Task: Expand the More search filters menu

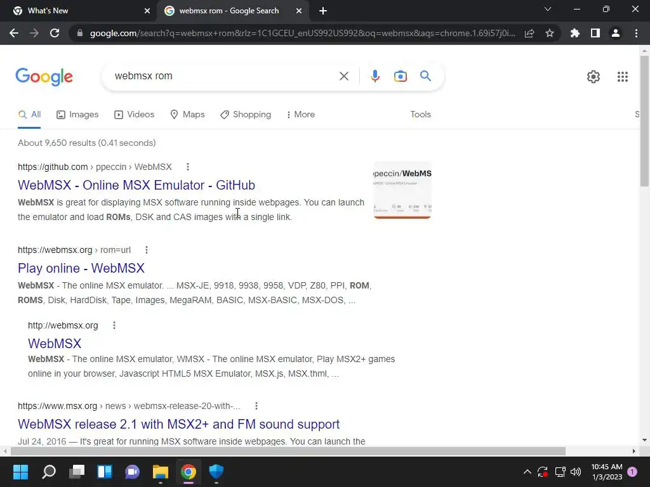Action: click(x=300, y=115)
